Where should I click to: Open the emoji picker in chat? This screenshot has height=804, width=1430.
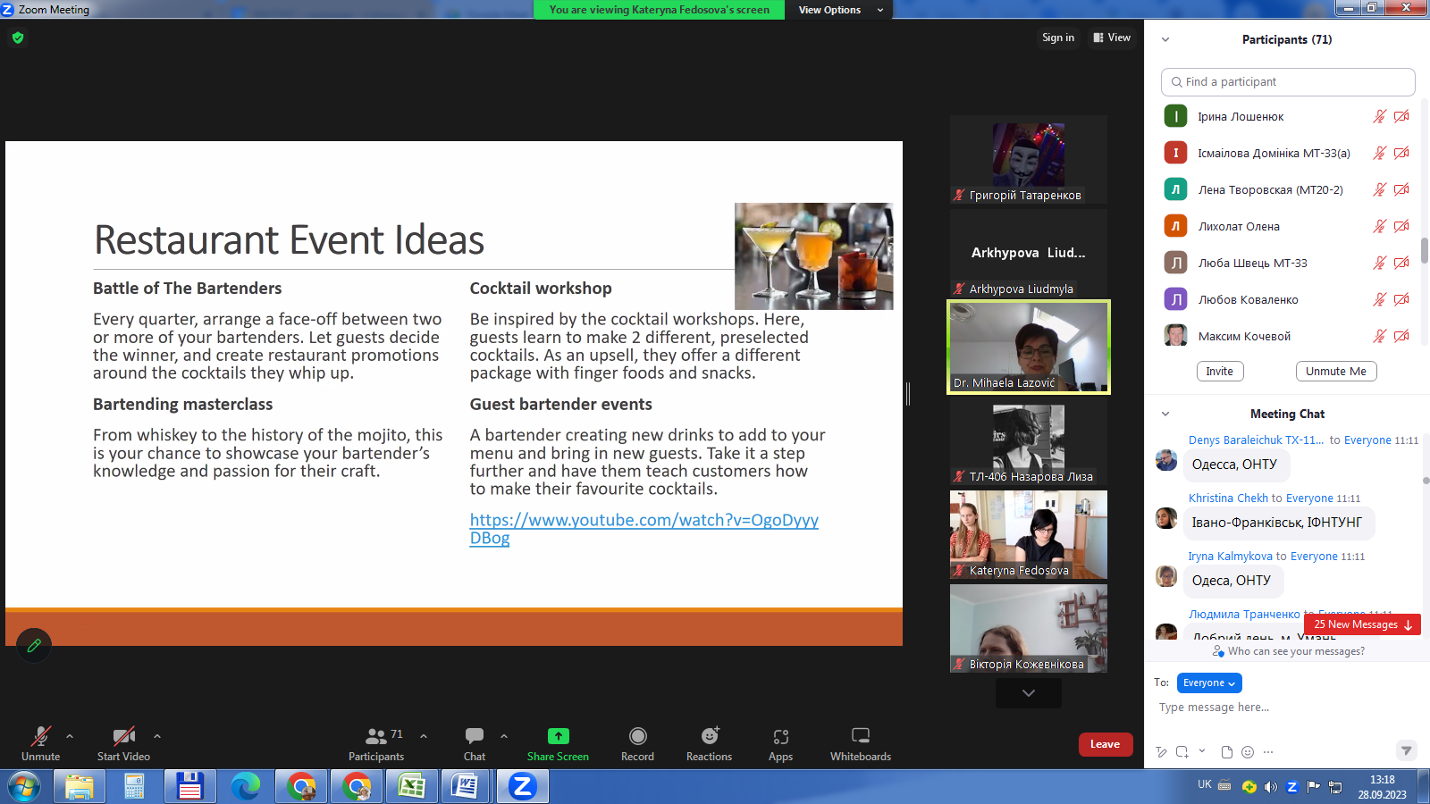click(x=1248, y=752)
